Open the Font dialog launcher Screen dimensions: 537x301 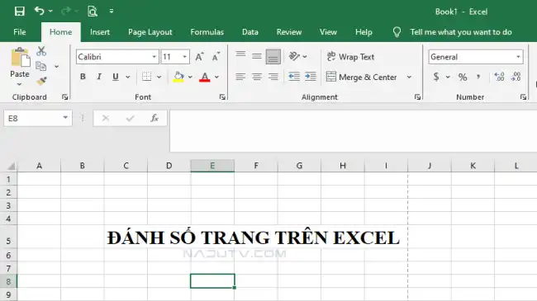222,97
